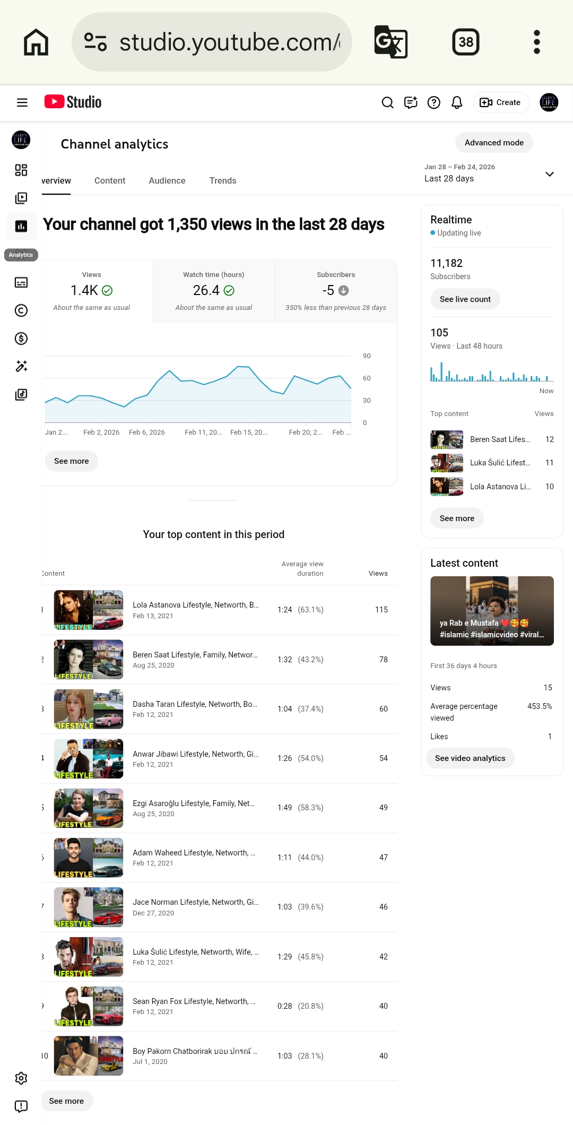Open the Copyright sidebar icon
The image size is (573, 1125).
pyautogui.click(x=21, y=310)
